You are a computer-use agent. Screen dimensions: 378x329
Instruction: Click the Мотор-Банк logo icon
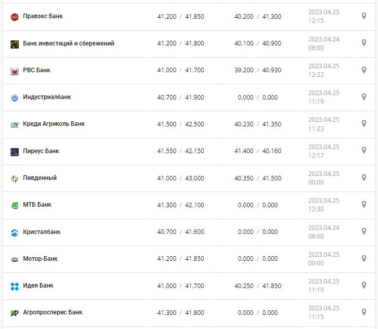tap(15, 259)
